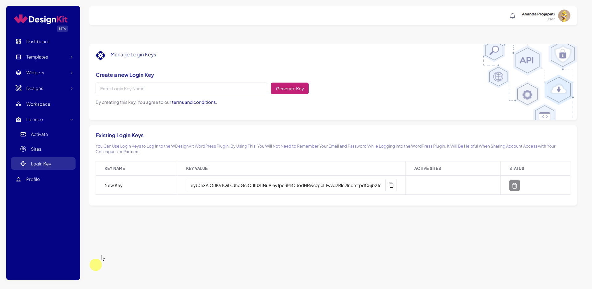Expand the Templates section
Screen dimensions: 592x289
click(x=37, y=57)
